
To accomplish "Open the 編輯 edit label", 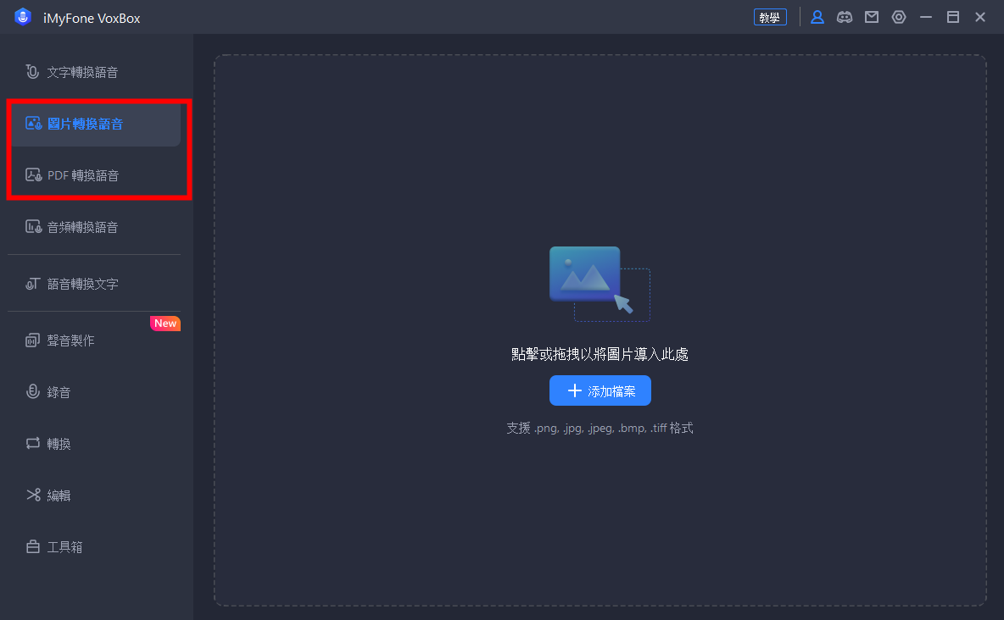I will 59,495.
